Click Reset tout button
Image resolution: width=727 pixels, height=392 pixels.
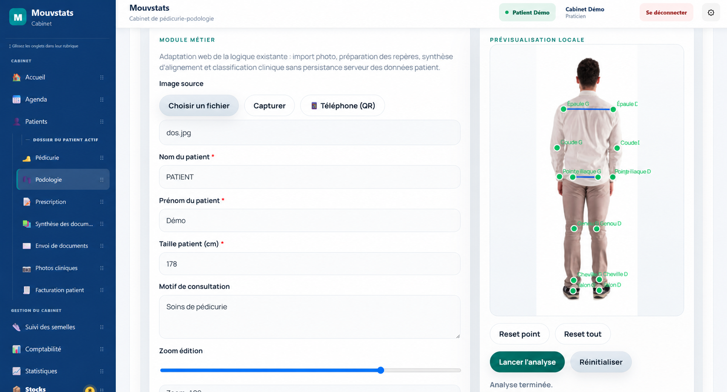click(x=583, y=334)
